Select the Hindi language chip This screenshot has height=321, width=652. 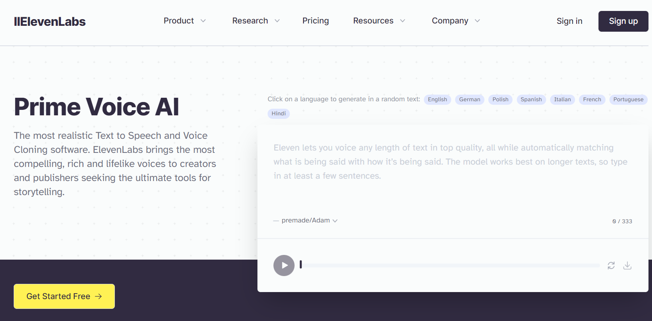tap(279, 113)
